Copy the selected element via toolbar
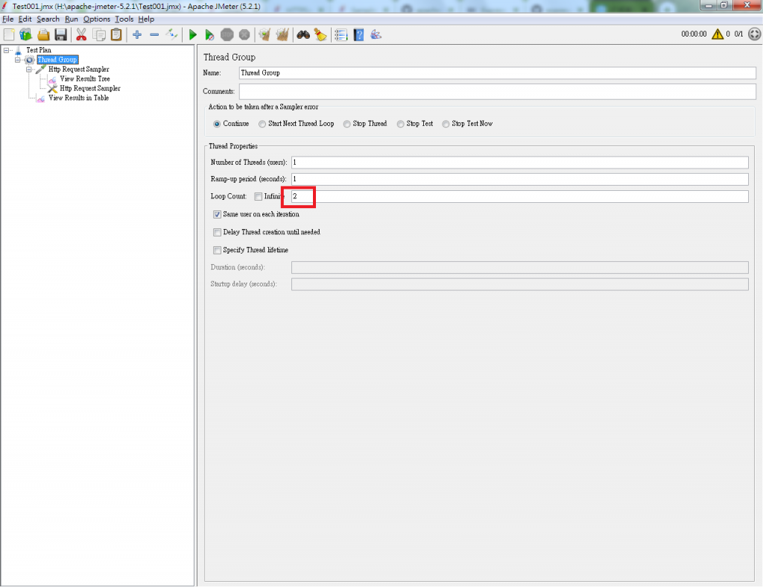The width and height of the screenshot is (763, 587). click(x=99, y=34)
